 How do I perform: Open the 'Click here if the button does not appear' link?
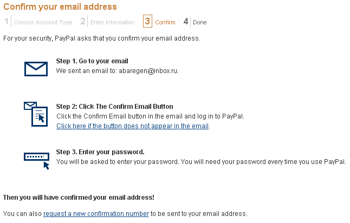(x=133, y=126)
